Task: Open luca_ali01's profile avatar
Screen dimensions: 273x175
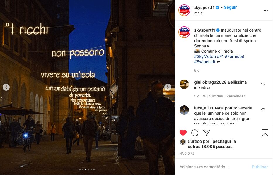Action: (x=184, y=110)
